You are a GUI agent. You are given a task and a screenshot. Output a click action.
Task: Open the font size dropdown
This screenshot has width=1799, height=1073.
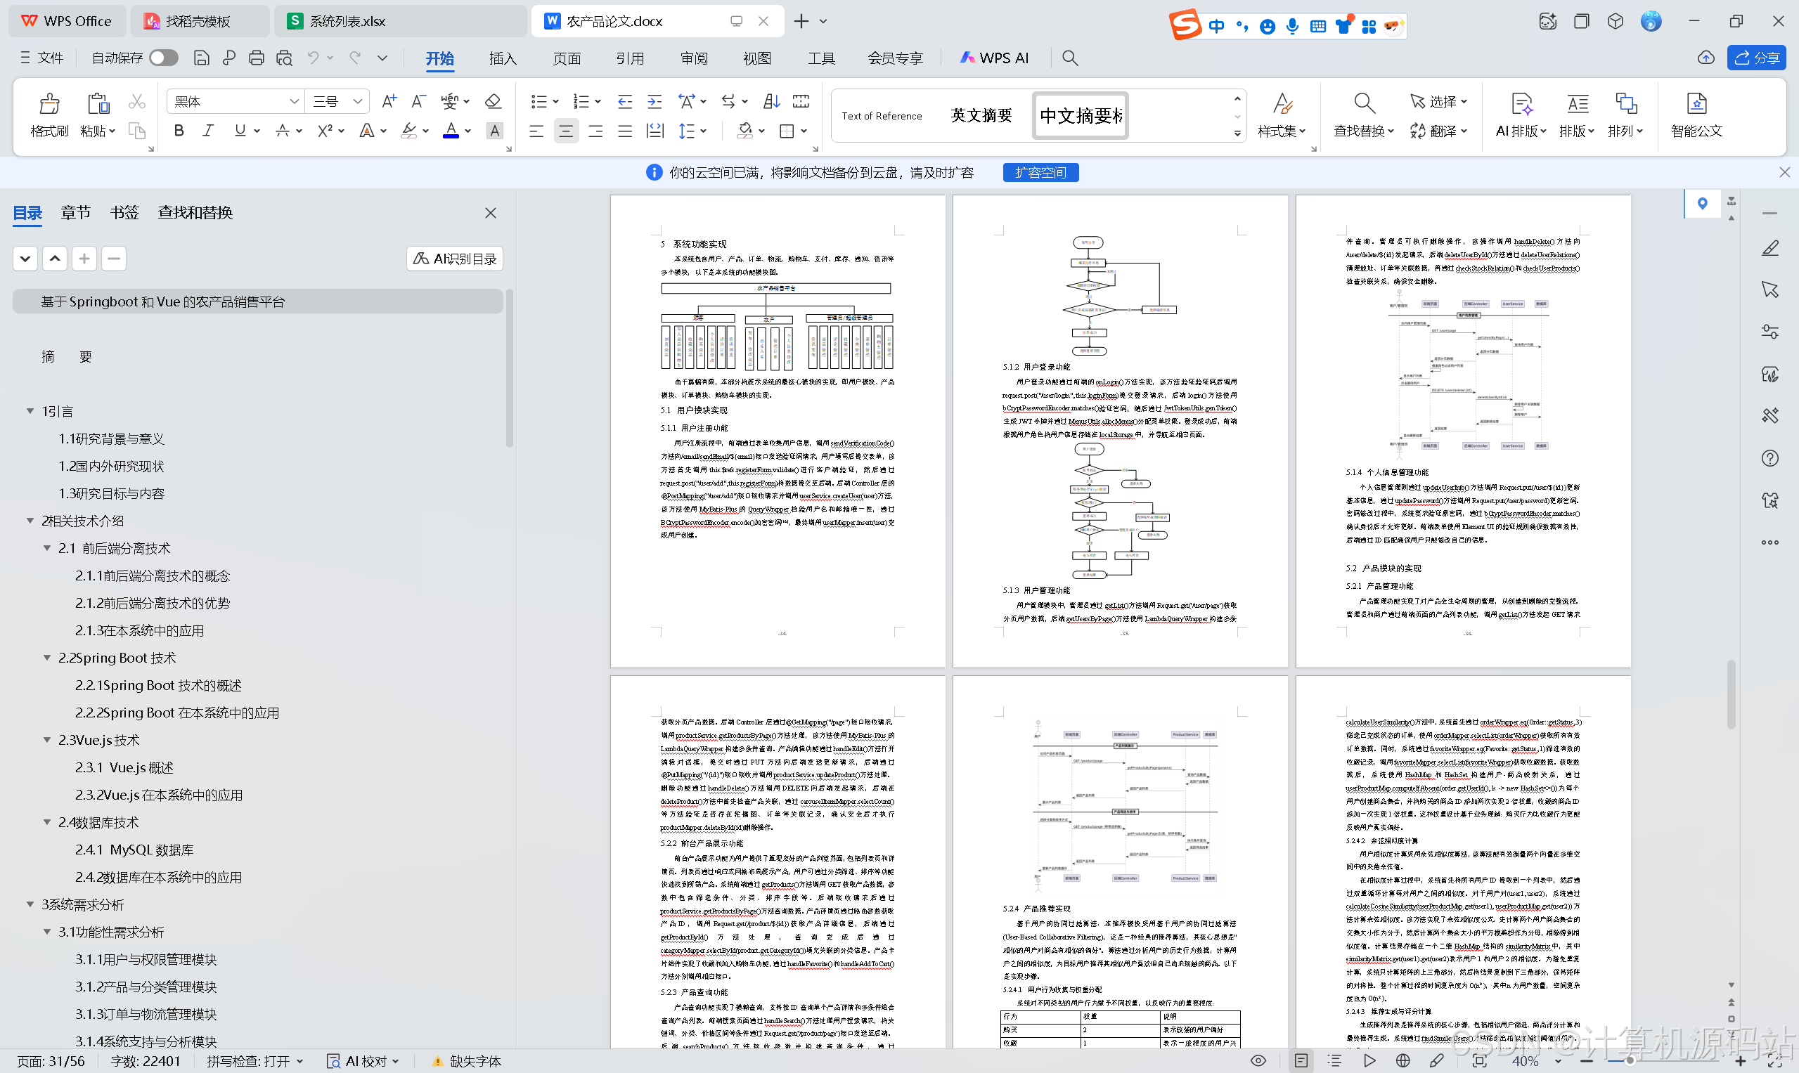[357, 101]
